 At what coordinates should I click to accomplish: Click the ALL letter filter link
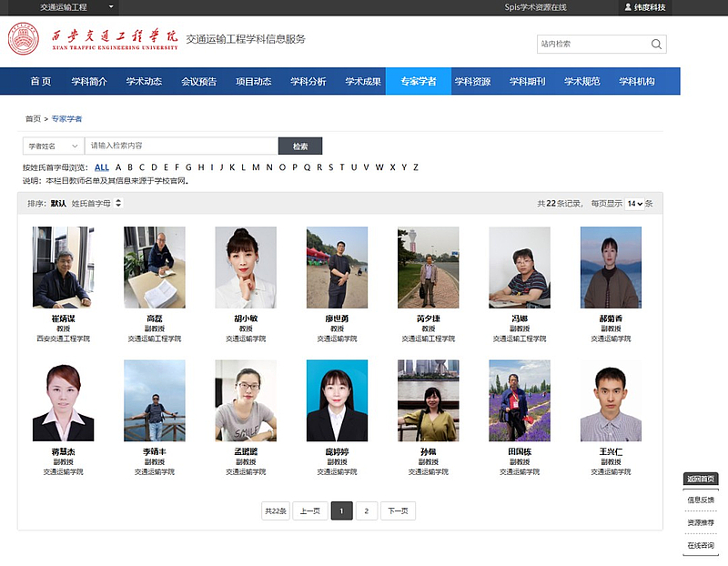[101, 167]
